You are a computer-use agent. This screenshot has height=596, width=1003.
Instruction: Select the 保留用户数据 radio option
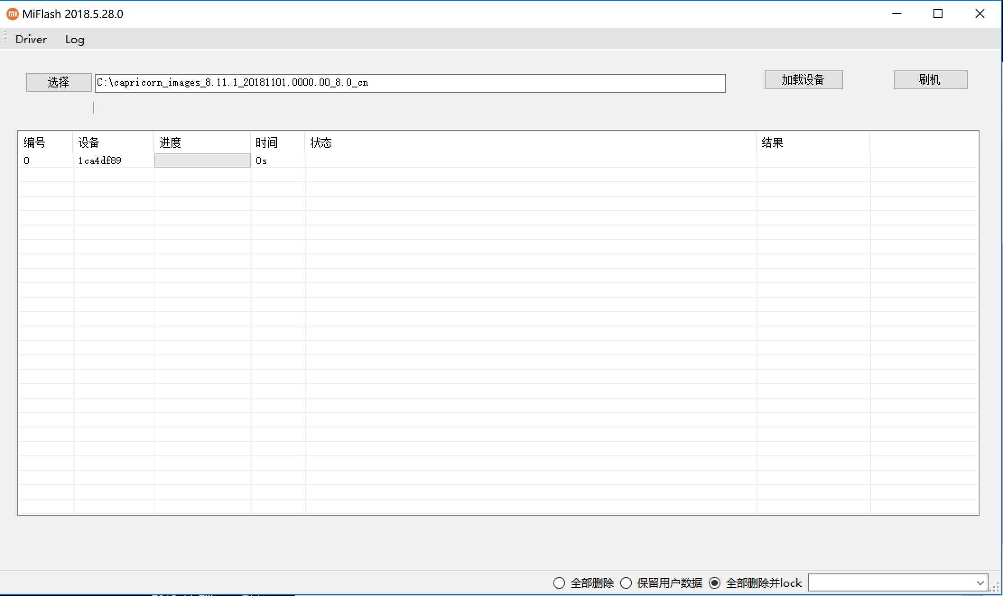[626, 583]
